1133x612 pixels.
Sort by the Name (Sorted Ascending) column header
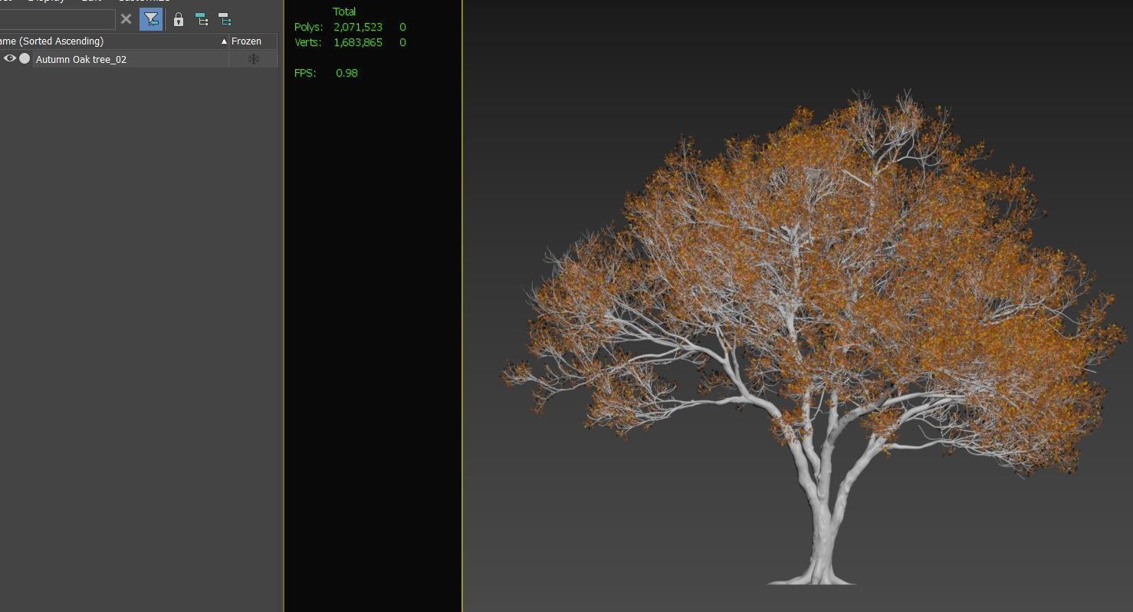113,41
